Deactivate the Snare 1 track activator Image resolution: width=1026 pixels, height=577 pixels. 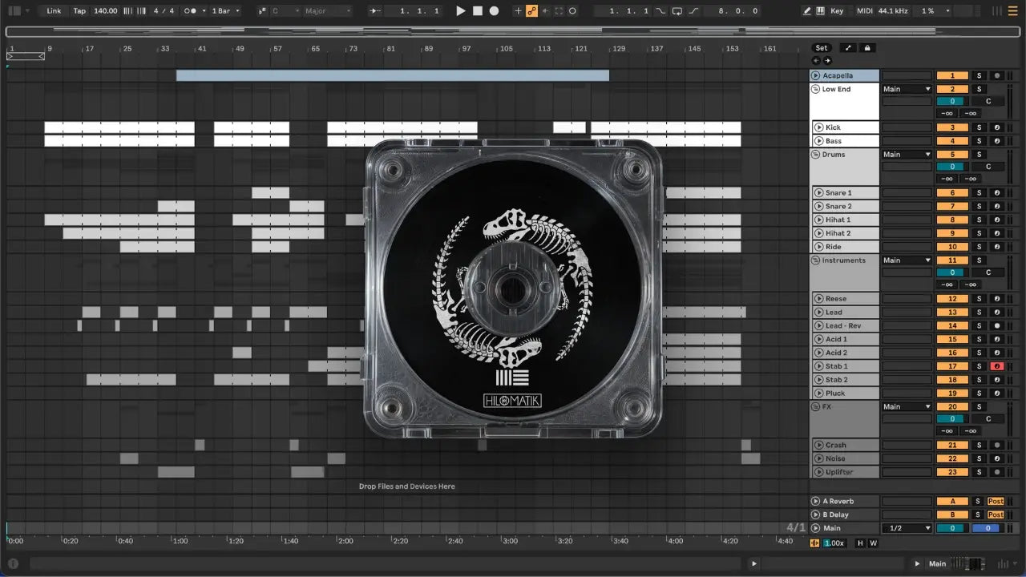(x=952, y=193)
